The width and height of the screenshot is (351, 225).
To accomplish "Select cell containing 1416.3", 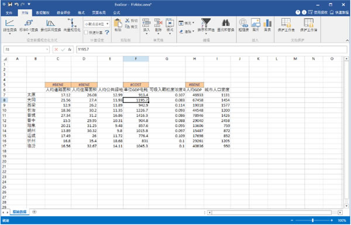I will (x=136, y=115).
